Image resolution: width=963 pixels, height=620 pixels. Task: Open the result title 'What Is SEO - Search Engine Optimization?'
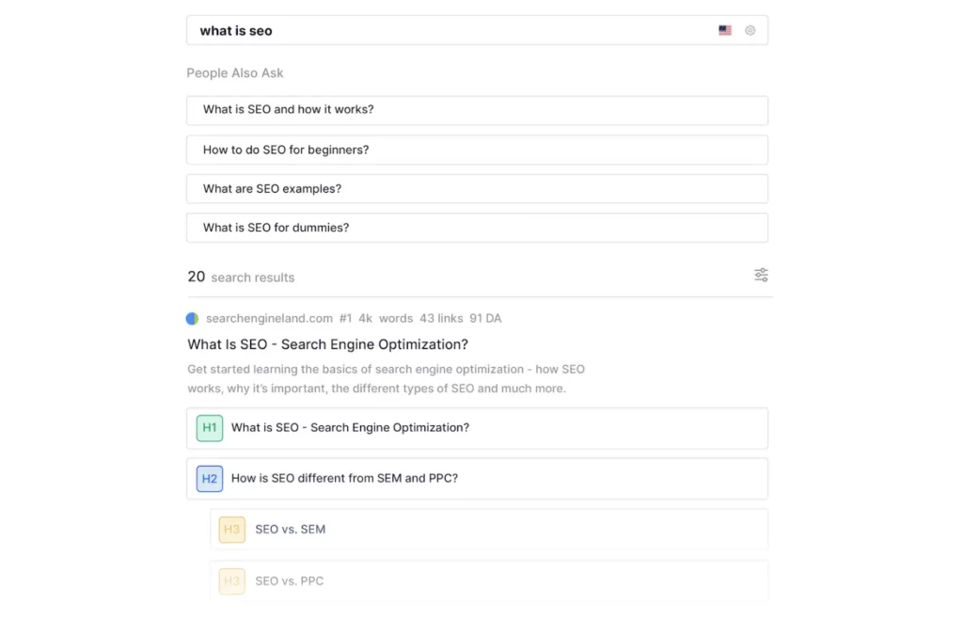[x=327, y=344]
